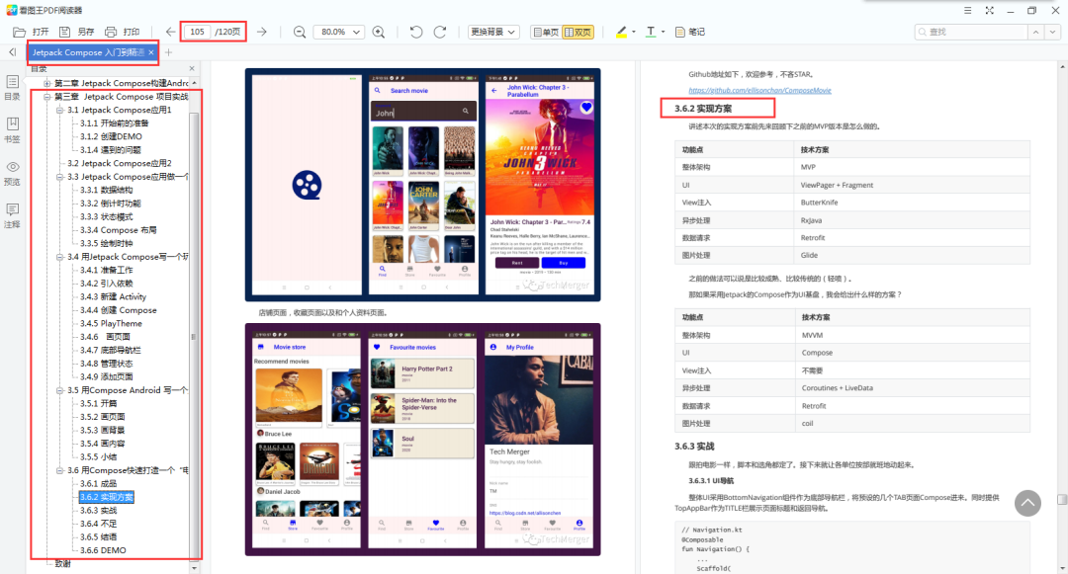Screen dimensions: 1068x574
Task: Rotate page clockwise
Action: tap(440, 32)
